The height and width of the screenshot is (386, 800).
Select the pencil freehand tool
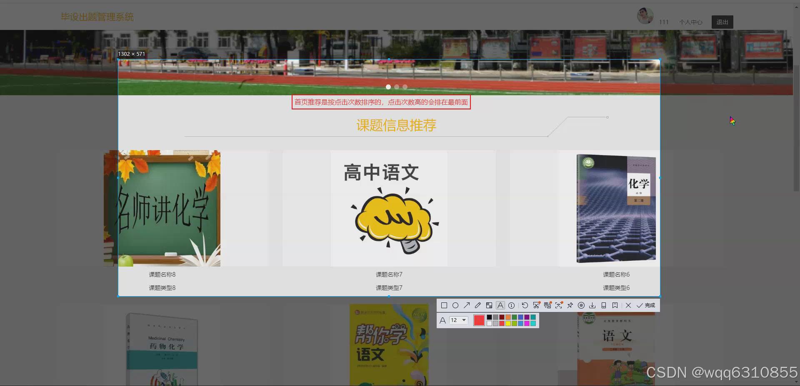(478, 305)
